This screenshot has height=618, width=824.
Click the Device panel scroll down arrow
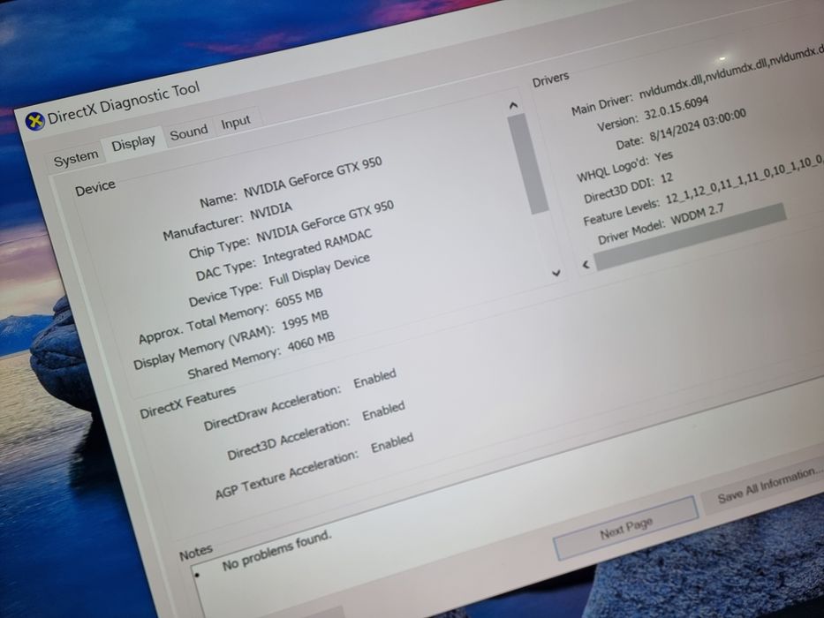coord(556,273)
